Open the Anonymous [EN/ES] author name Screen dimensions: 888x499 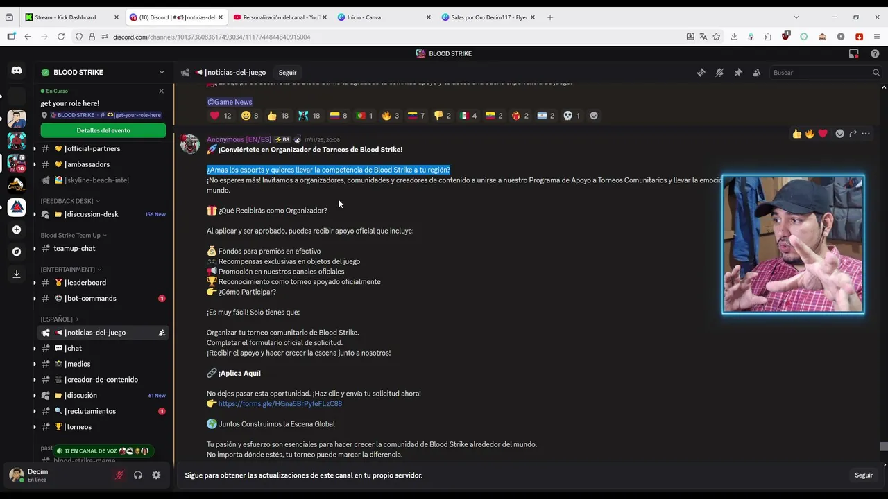point(239,139)
